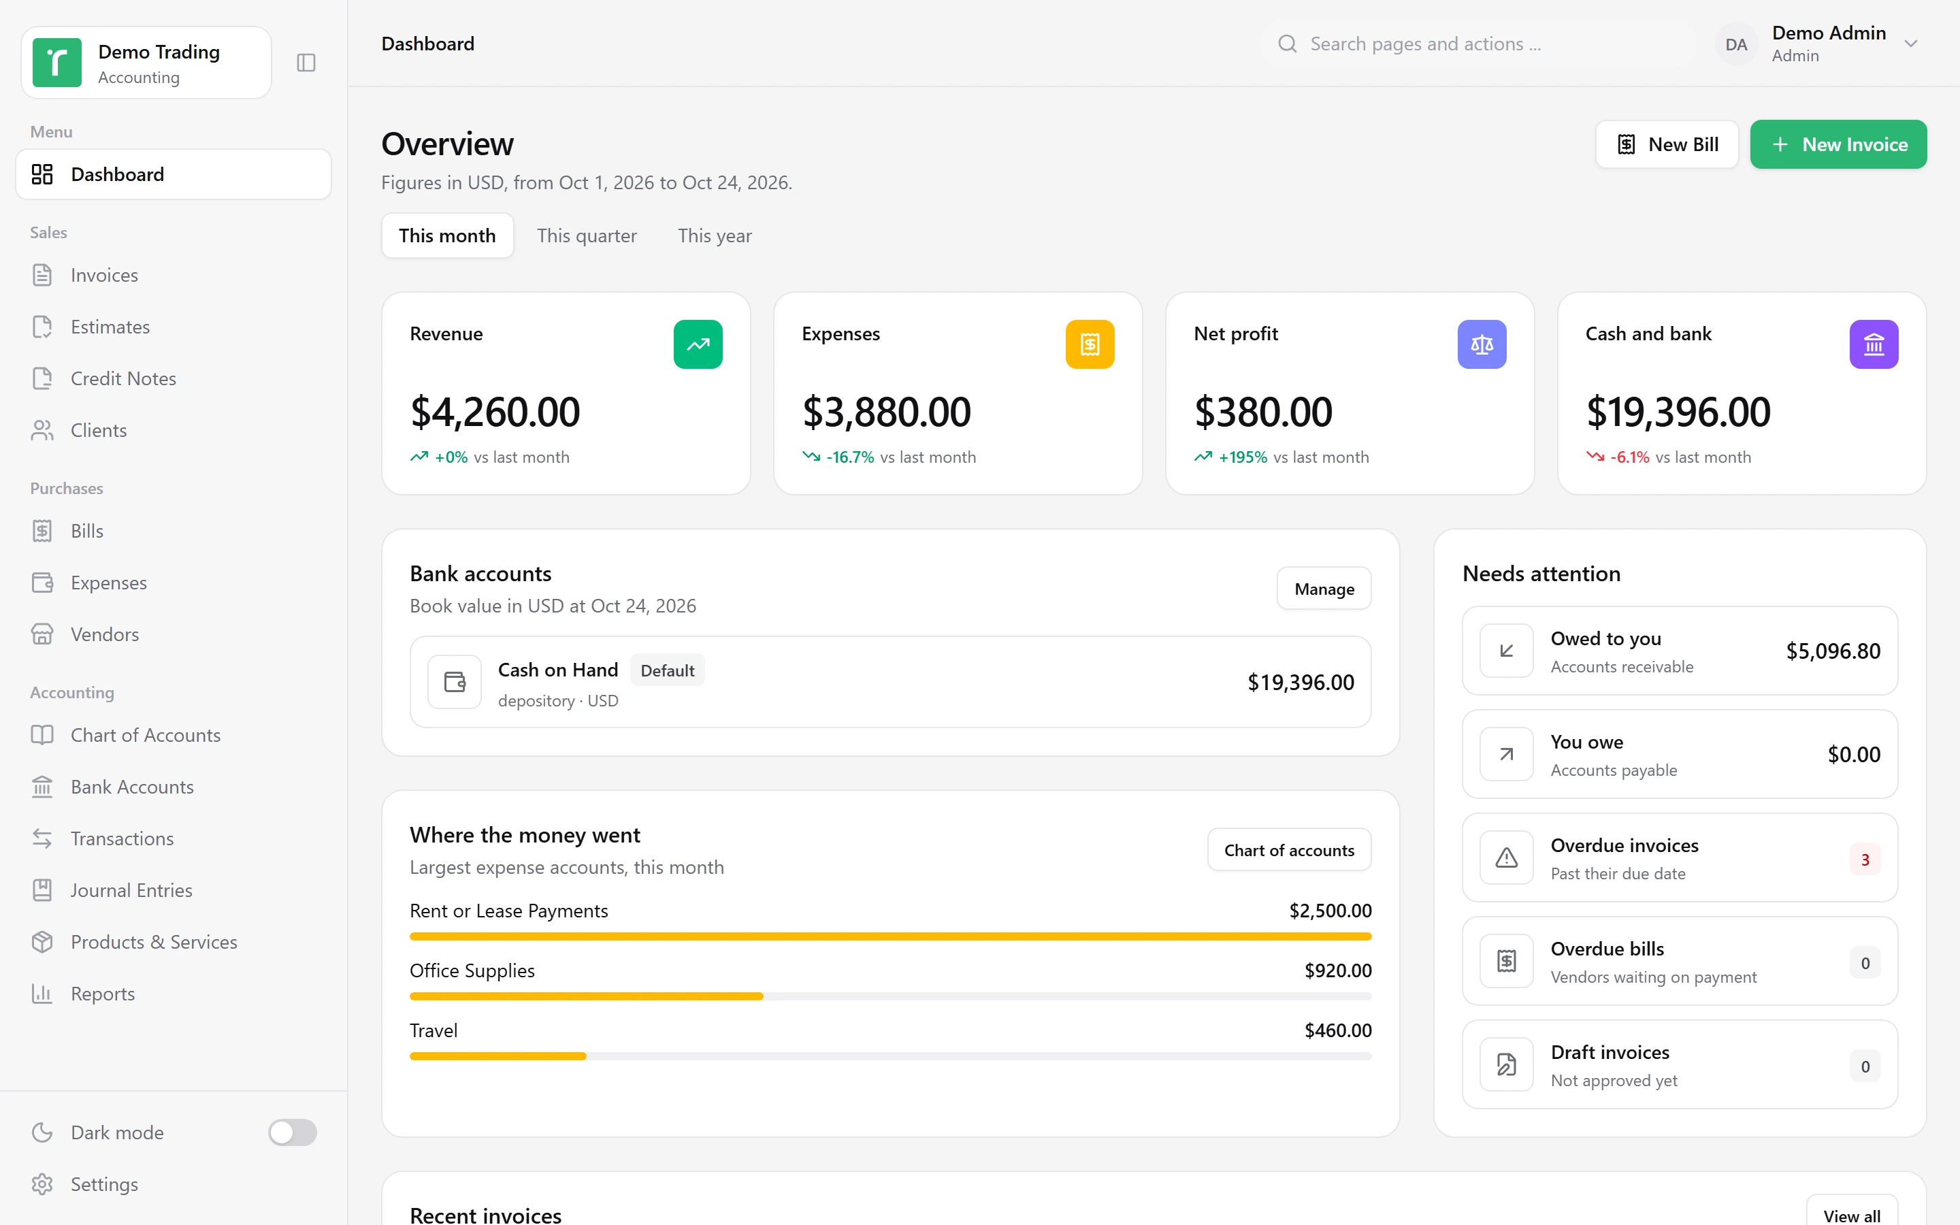Open Products & Services in the sidebar
The image size is (1960, 1225).
[174, 943]
